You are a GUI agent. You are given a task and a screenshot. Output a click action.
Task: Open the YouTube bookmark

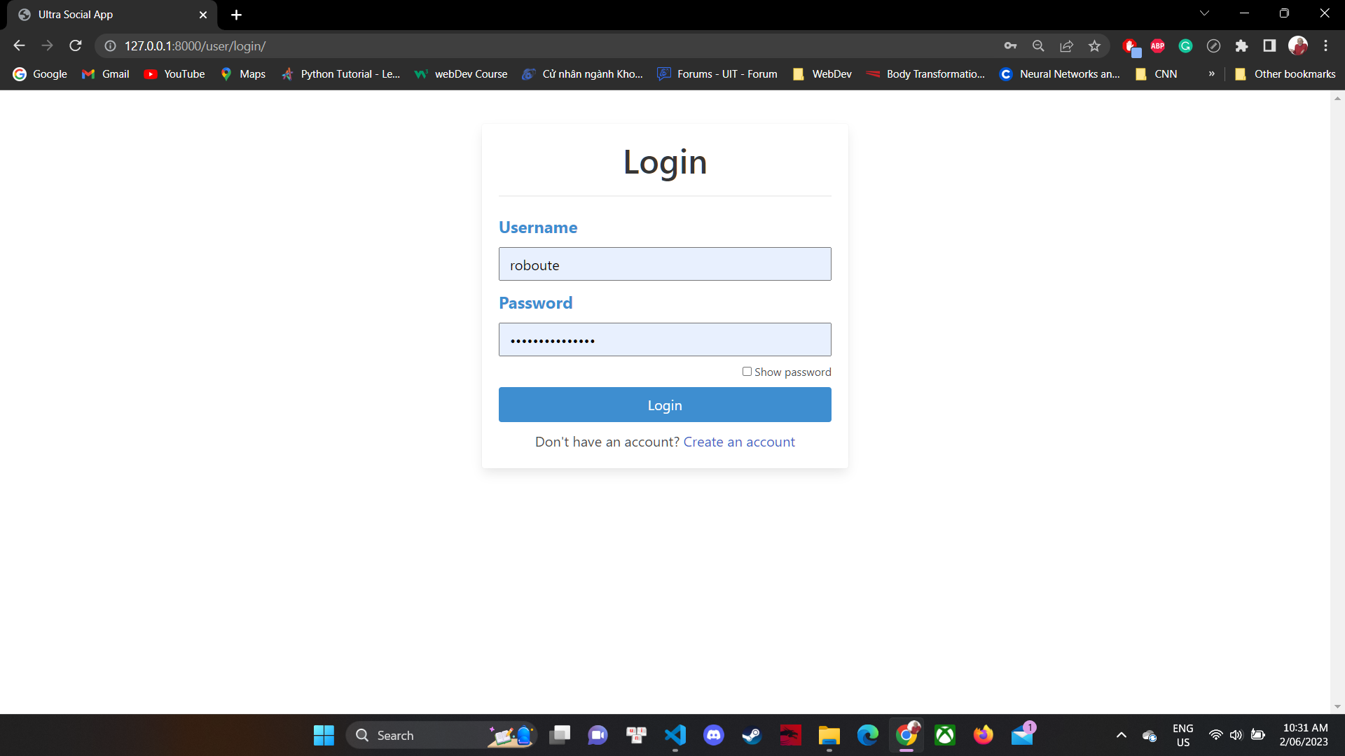coord(174,74)
